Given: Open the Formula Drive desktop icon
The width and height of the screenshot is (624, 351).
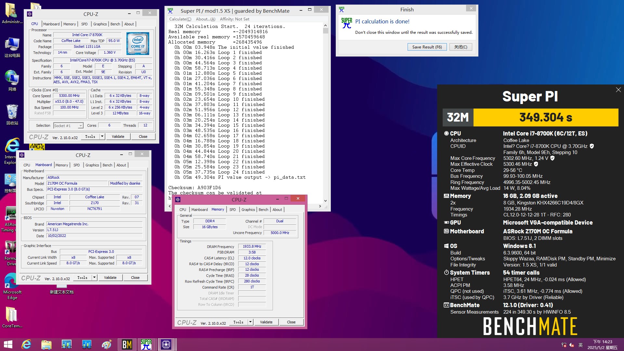Looking at the screenshot, I should coord(10,253).
